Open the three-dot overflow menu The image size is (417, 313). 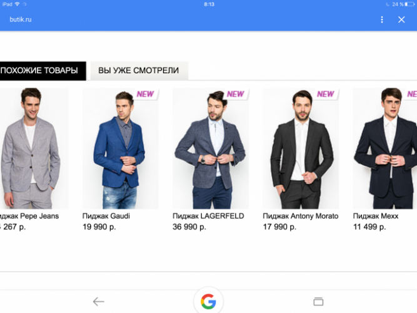tap(382, 19)
